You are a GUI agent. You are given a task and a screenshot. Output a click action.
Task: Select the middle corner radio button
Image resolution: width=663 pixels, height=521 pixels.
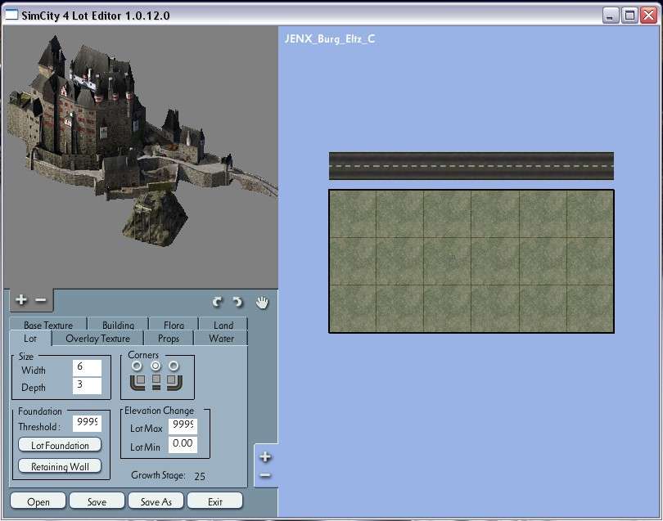[156, 366]
